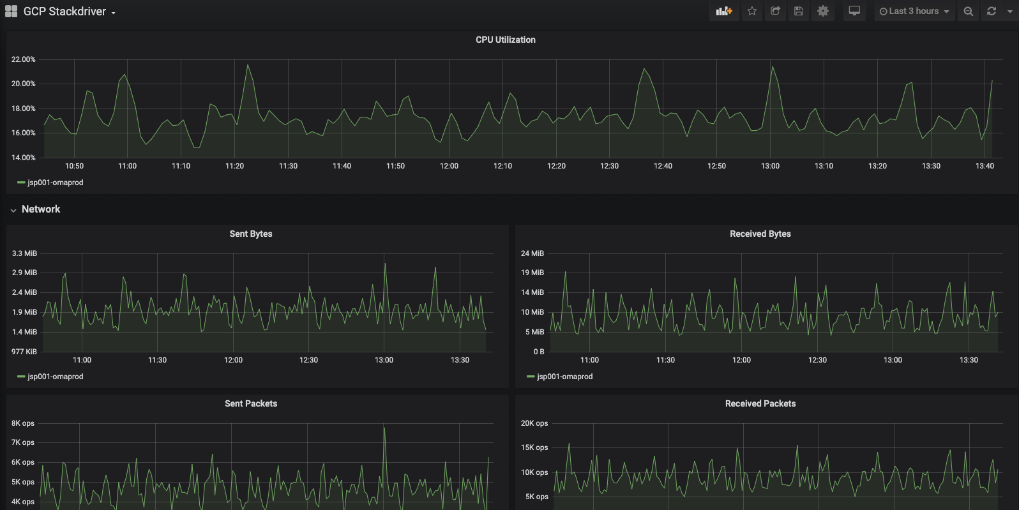Open the Sent Bytes panel title menu
Screen dimensions: 1019x510
[x=251, y=234]
